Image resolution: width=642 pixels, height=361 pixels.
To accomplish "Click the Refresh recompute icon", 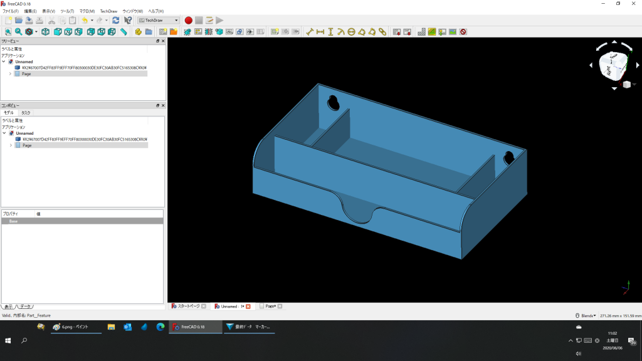I will (x=116, y=21).
